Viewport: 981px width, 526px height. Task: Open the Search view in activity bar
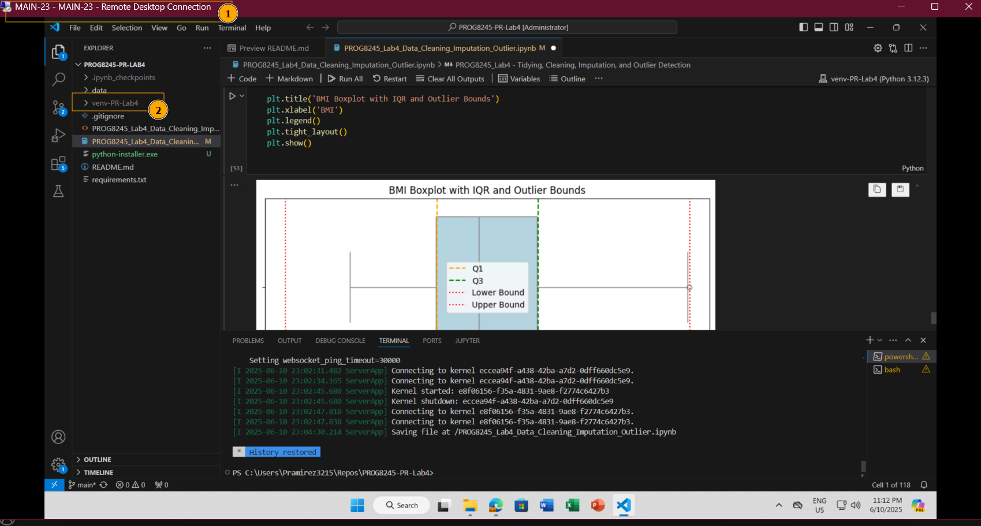(58, 79)
